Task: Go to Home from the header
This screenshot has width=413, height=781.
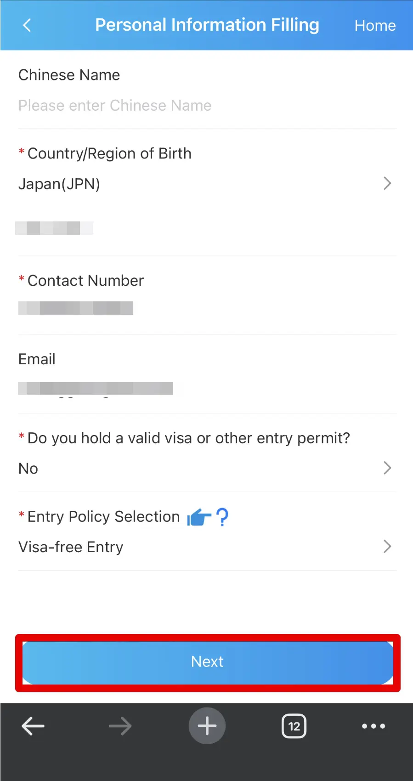Action: click(x=375, y=26)
